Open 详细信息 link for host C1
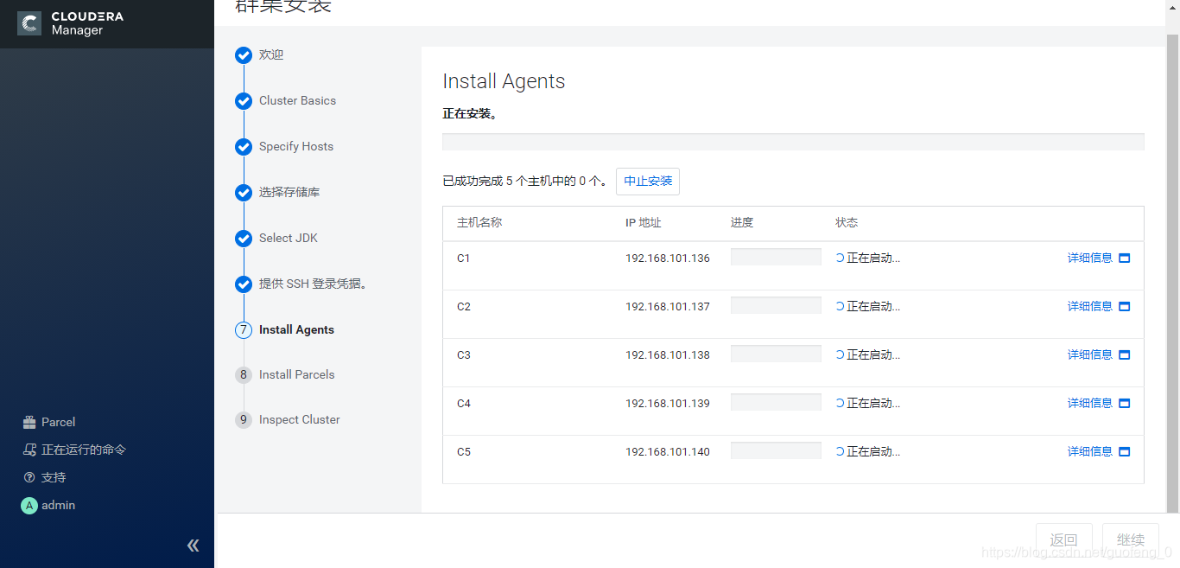Viewport: 1180px width, 568px height. point(1090,258)
